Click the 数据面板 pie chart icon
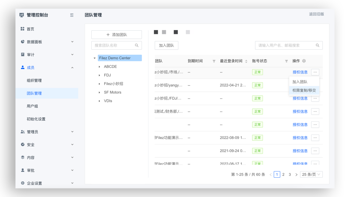The image size is (350, 197). coord(23,42)
